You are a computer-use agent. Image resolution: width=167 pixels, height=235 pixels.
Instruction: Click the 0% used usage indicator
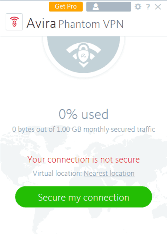[83, 114]
